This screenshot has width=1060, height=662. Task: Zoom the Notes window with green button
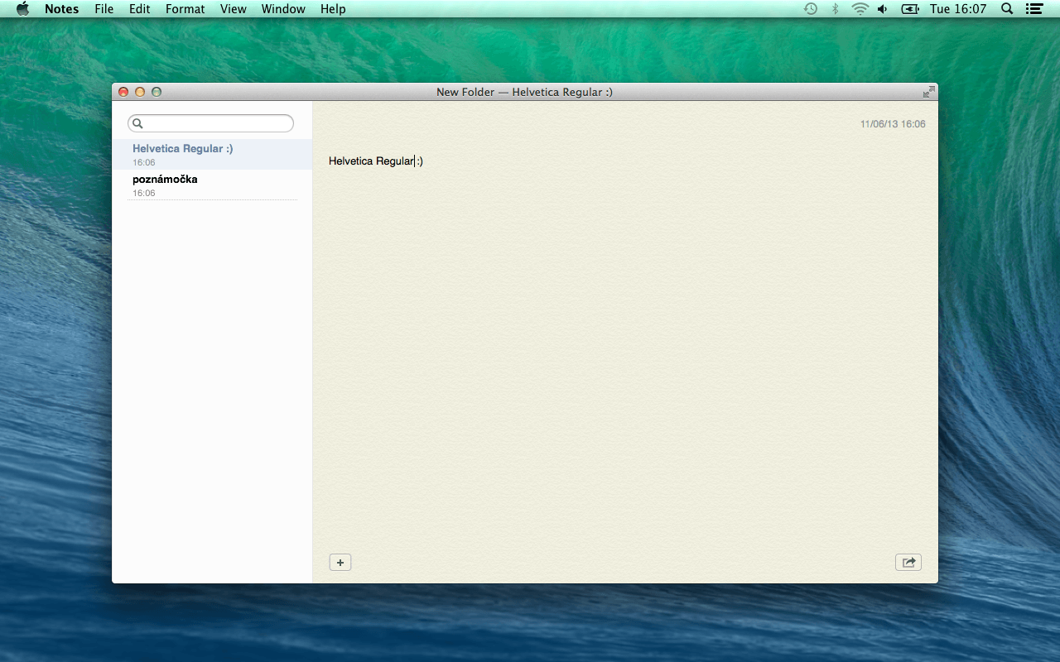(157, 92)
